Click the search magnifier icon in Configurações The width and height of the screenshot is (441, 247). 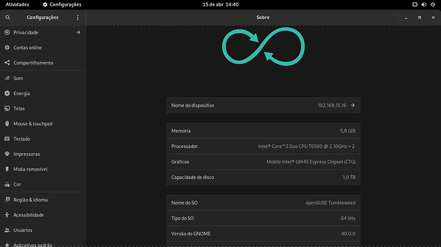pyautogui.click(x=8, y=17)
